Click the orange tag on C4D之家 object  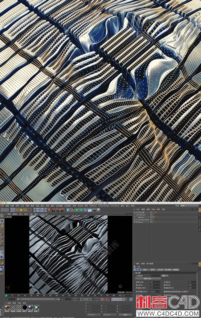click(x=156, y=212)
